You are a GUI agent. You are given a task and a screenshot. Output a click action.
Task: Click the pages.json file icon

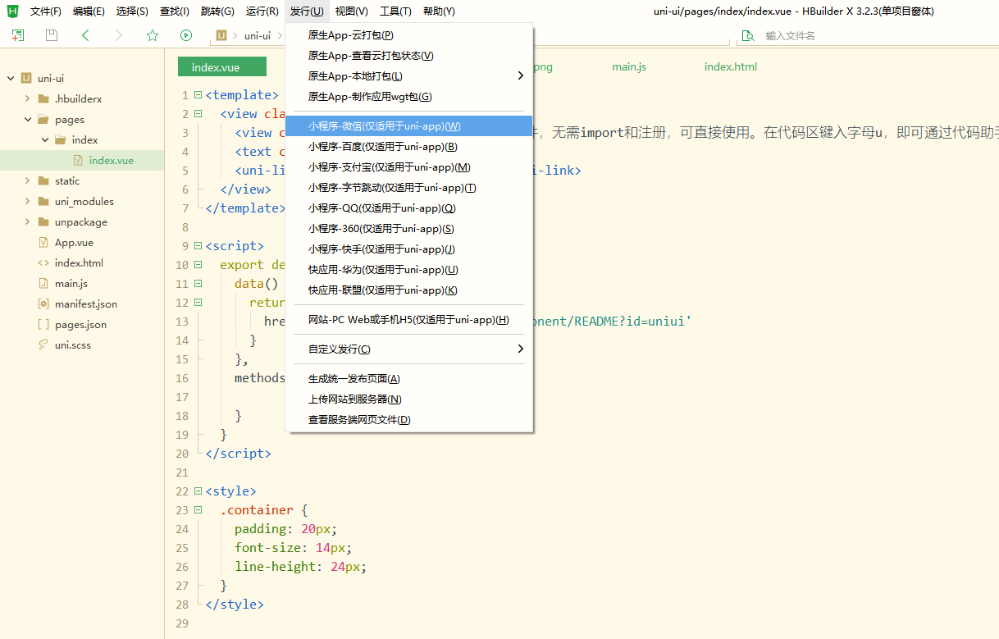point(43,324)
